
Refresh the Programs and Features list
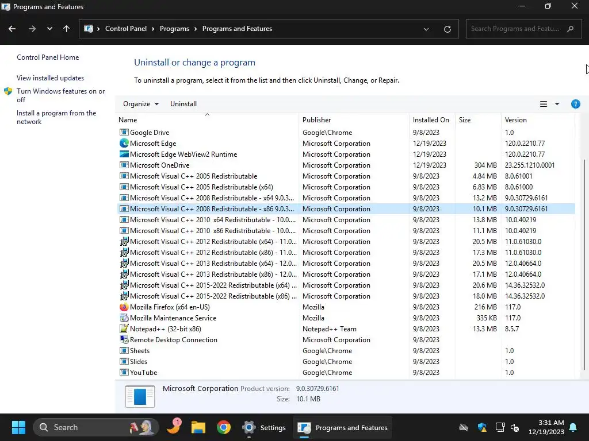coord(447,29)
